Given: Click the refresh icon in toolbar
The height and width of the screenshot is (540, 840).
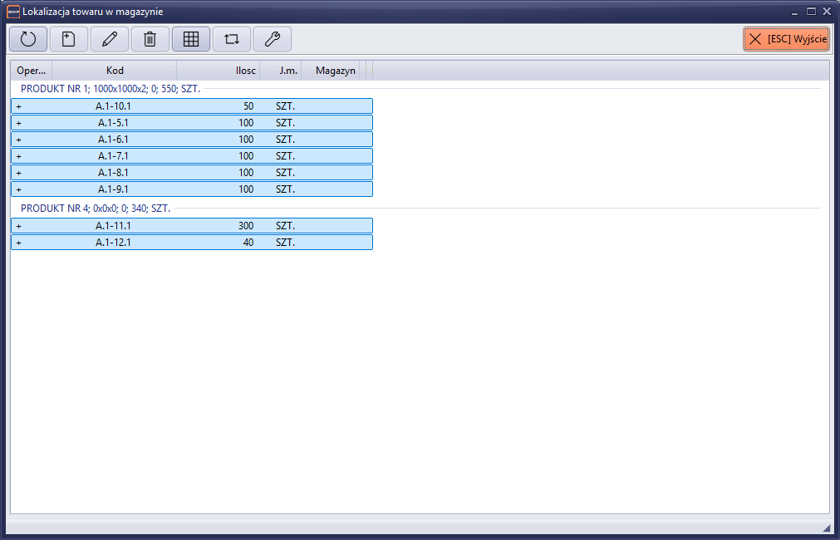Looking at the screenshot, I should [28, 39].
